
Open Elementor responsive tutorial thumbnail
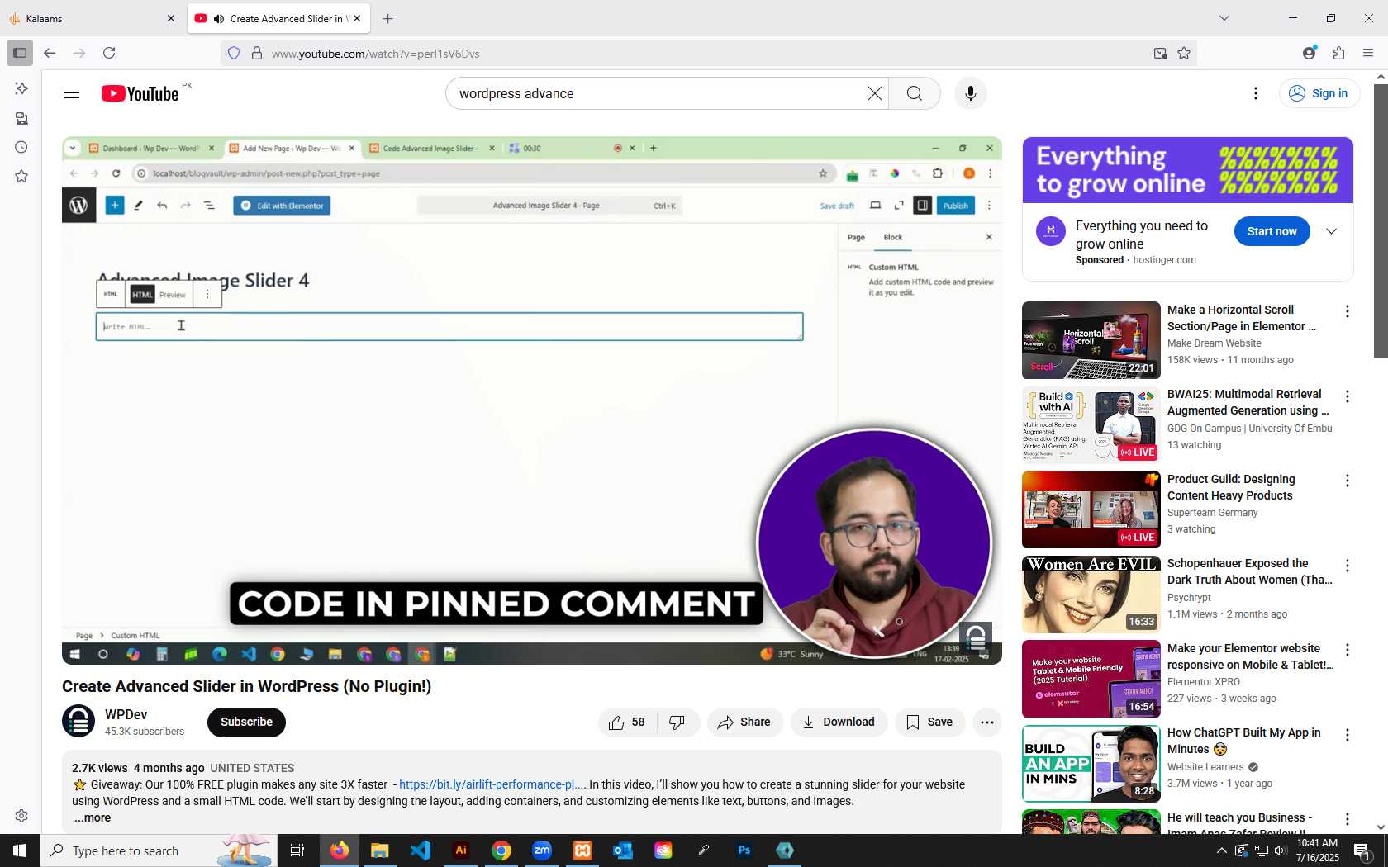[1091, 679]
